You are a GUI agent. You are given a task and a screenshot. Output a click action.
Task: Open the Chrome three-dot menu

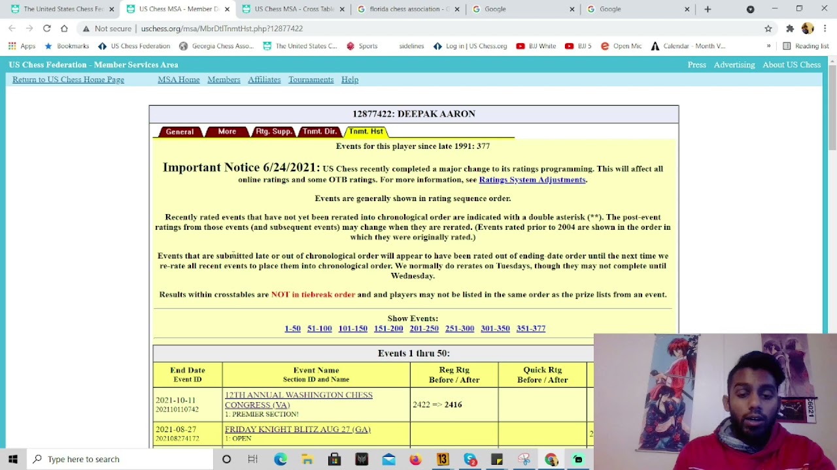click(825, 29)
